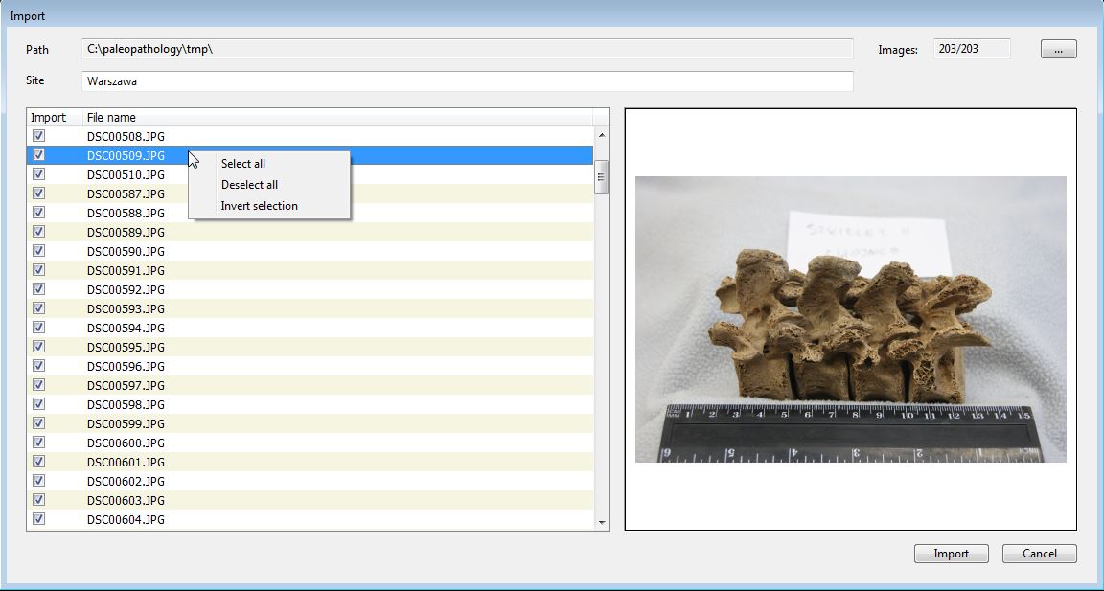Click the Path field showing C:\paleopathology\tmp\
Screen dimensions: 1104x591
[x=467, y=50]
